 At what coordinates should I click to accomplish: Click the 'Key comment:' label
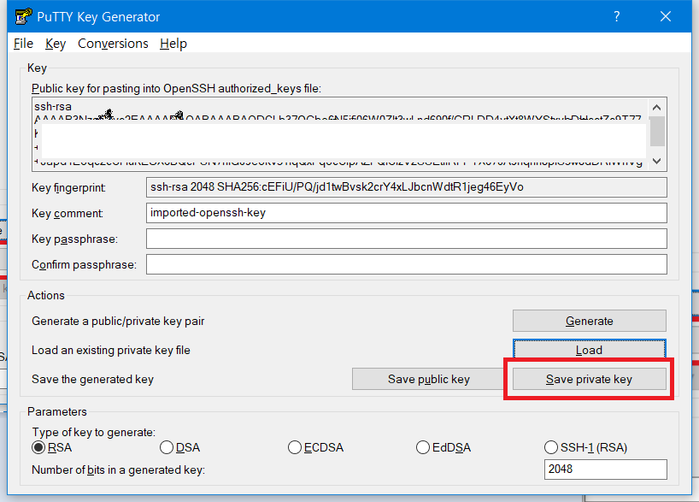(x=68, y=213)
